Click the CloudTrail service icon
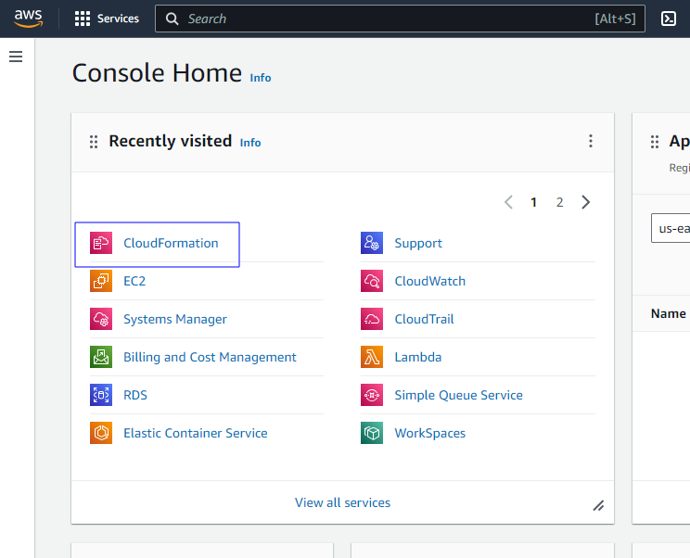Screen dimensions: 690x558 coord(372,319)
